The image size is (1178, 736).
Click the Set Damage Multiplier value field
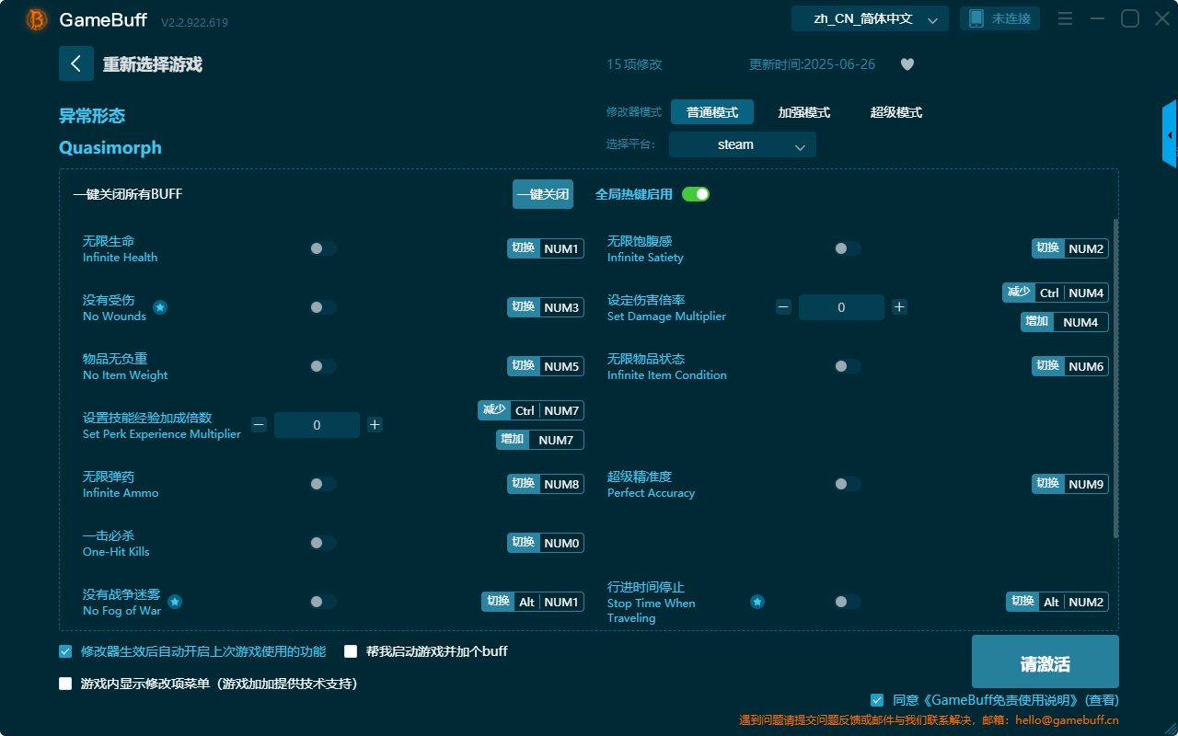pos(841,307)
